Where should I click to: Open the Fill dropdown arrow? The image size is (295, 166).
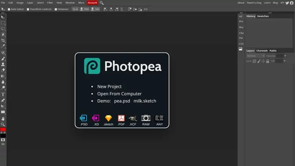tap(284, 61)
